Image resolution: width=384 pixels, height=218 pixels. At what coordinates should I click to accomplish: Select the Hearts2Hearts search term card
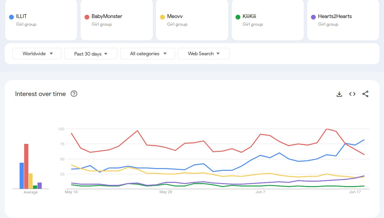point(343,20)
